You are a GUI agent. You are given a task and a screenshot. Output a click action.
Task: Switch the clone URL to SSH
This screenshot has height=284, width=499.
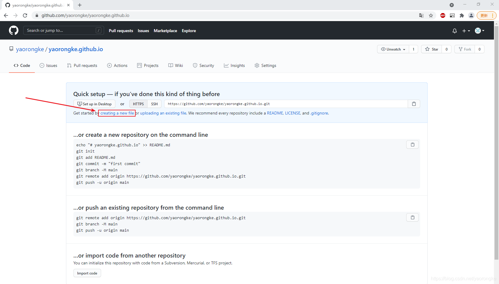(x=154, y=104)
